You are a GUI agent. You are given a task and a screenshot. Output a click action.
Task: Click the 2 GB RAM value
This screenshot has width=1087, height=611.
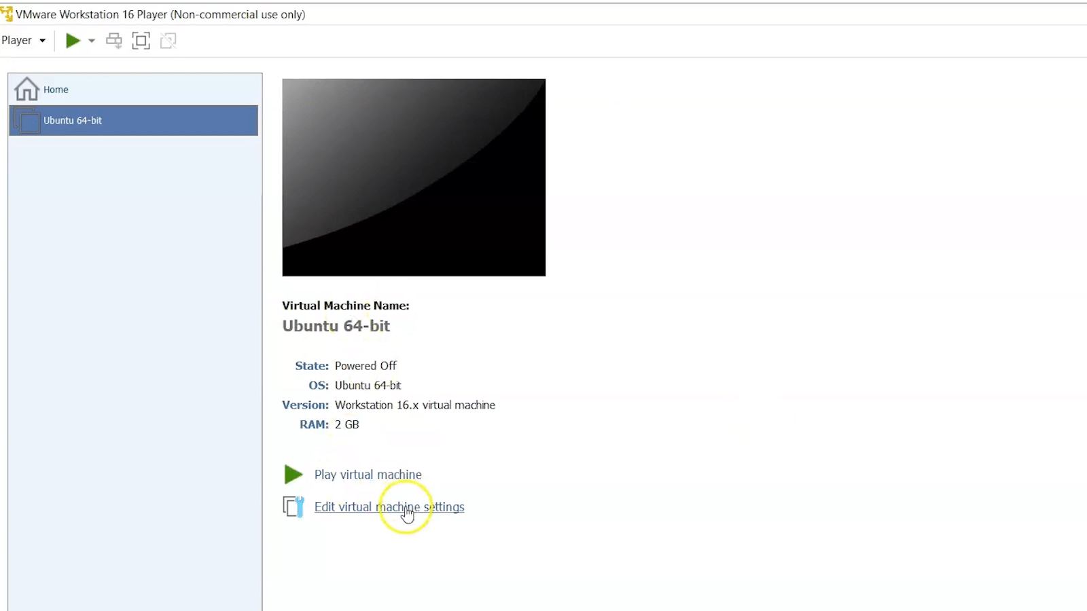(x=346, y=424)
